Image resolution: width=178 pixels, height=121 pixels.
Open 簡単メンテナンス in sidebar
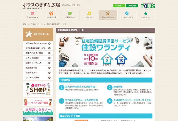click(x=38, y=63)
